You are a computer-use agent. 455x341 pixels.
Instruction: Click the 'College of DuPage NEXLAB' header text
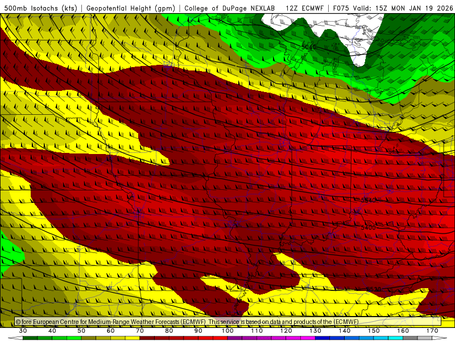230,9
